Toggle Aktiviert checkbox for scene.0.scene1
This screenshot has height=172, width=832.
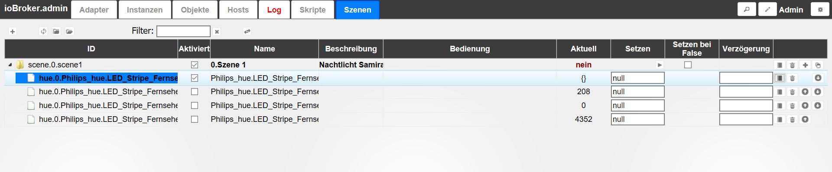click(195, 65)
